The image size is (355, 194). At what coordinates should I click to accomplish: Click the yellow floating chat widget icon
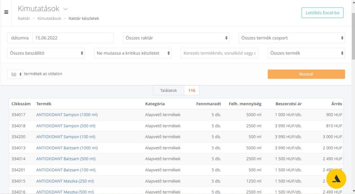[336, 179]
